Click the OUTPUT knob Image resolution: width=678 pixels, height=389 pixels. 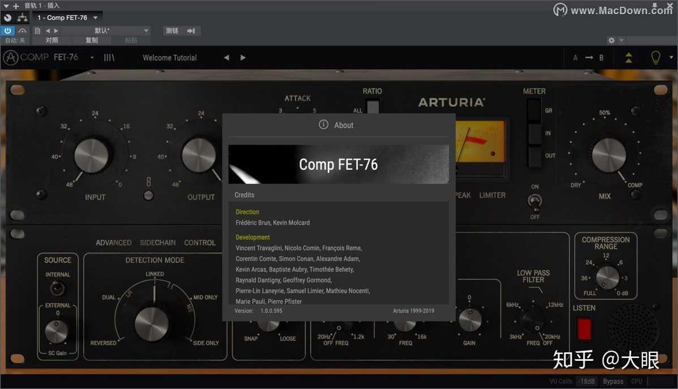pos(199,155)
